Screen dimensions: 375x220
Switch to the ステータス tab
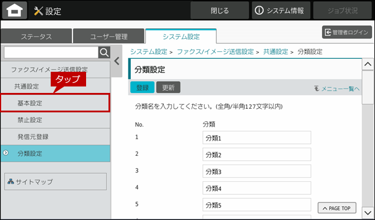[37, 36]
